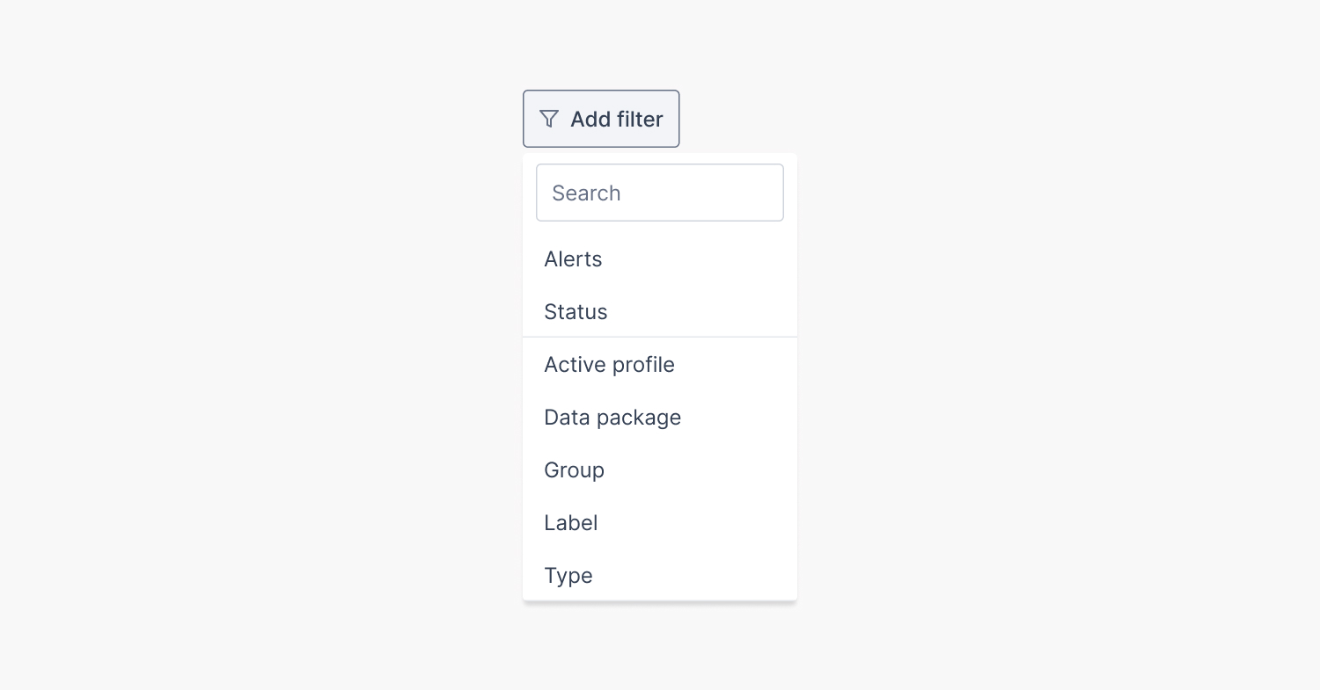The height and width of the screenshot is (691, 1320).
Task: Click the Add filter button
Action: [x=601, y=119]
